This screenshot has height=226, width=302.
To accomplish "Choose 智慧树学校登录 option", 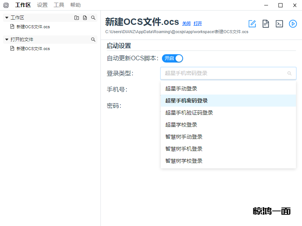I will [x=184, y=161].
